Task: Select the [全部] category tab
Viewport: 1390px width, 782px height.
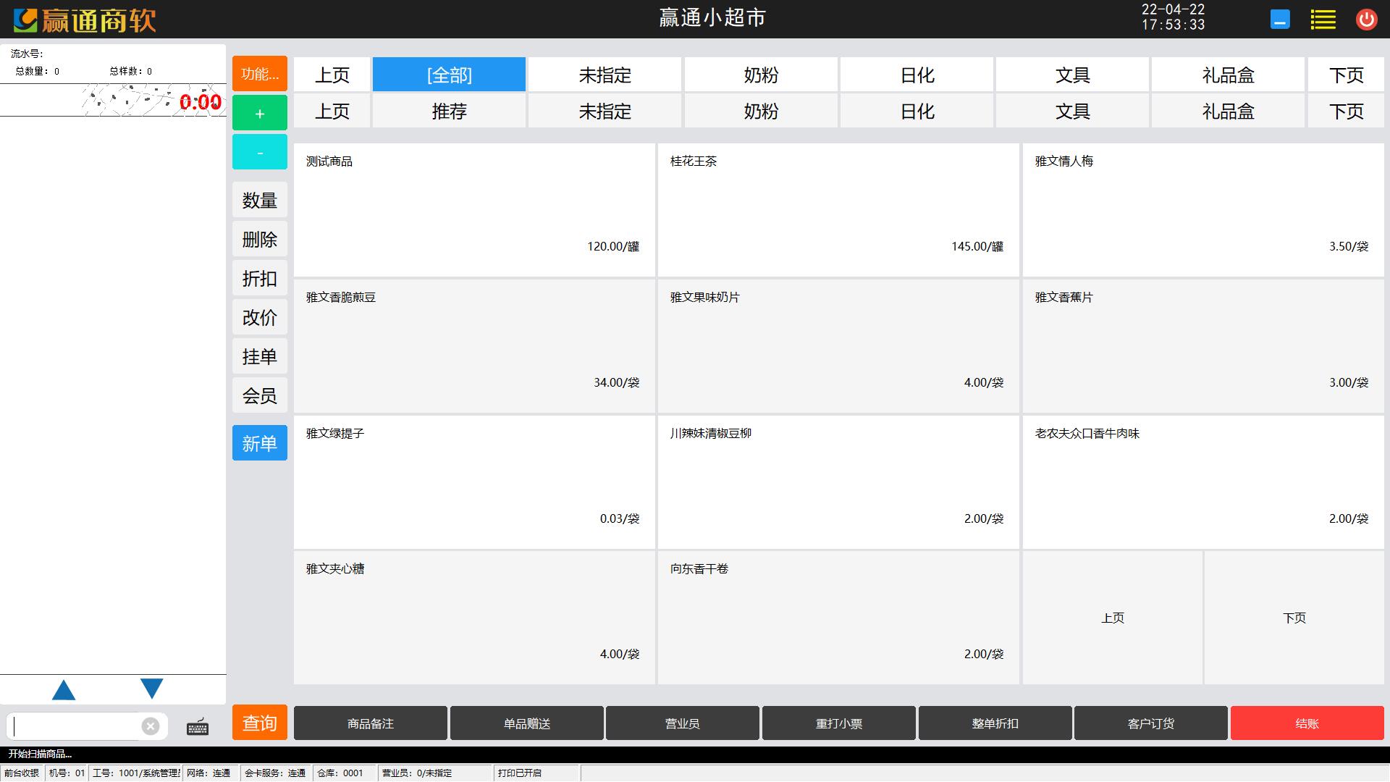Action: (x=449, y=75)
